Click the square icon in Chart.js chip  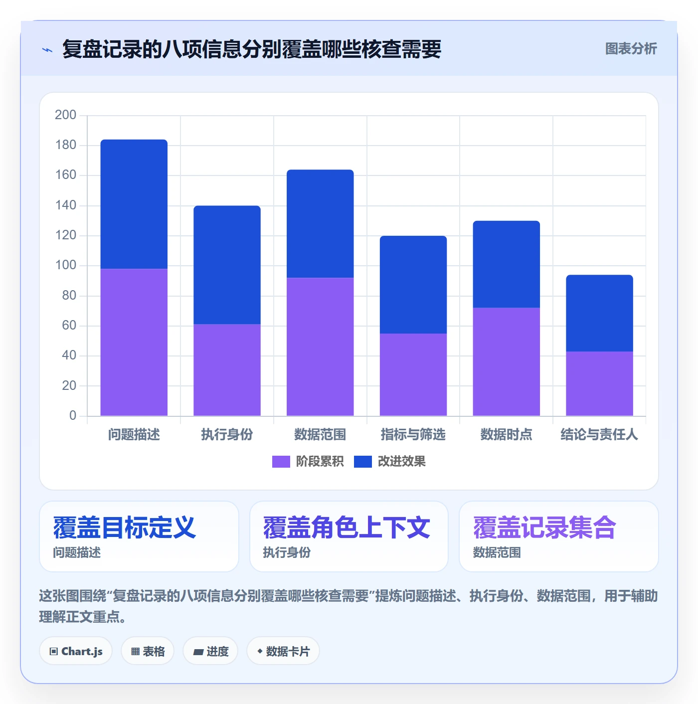click(54, 652)
